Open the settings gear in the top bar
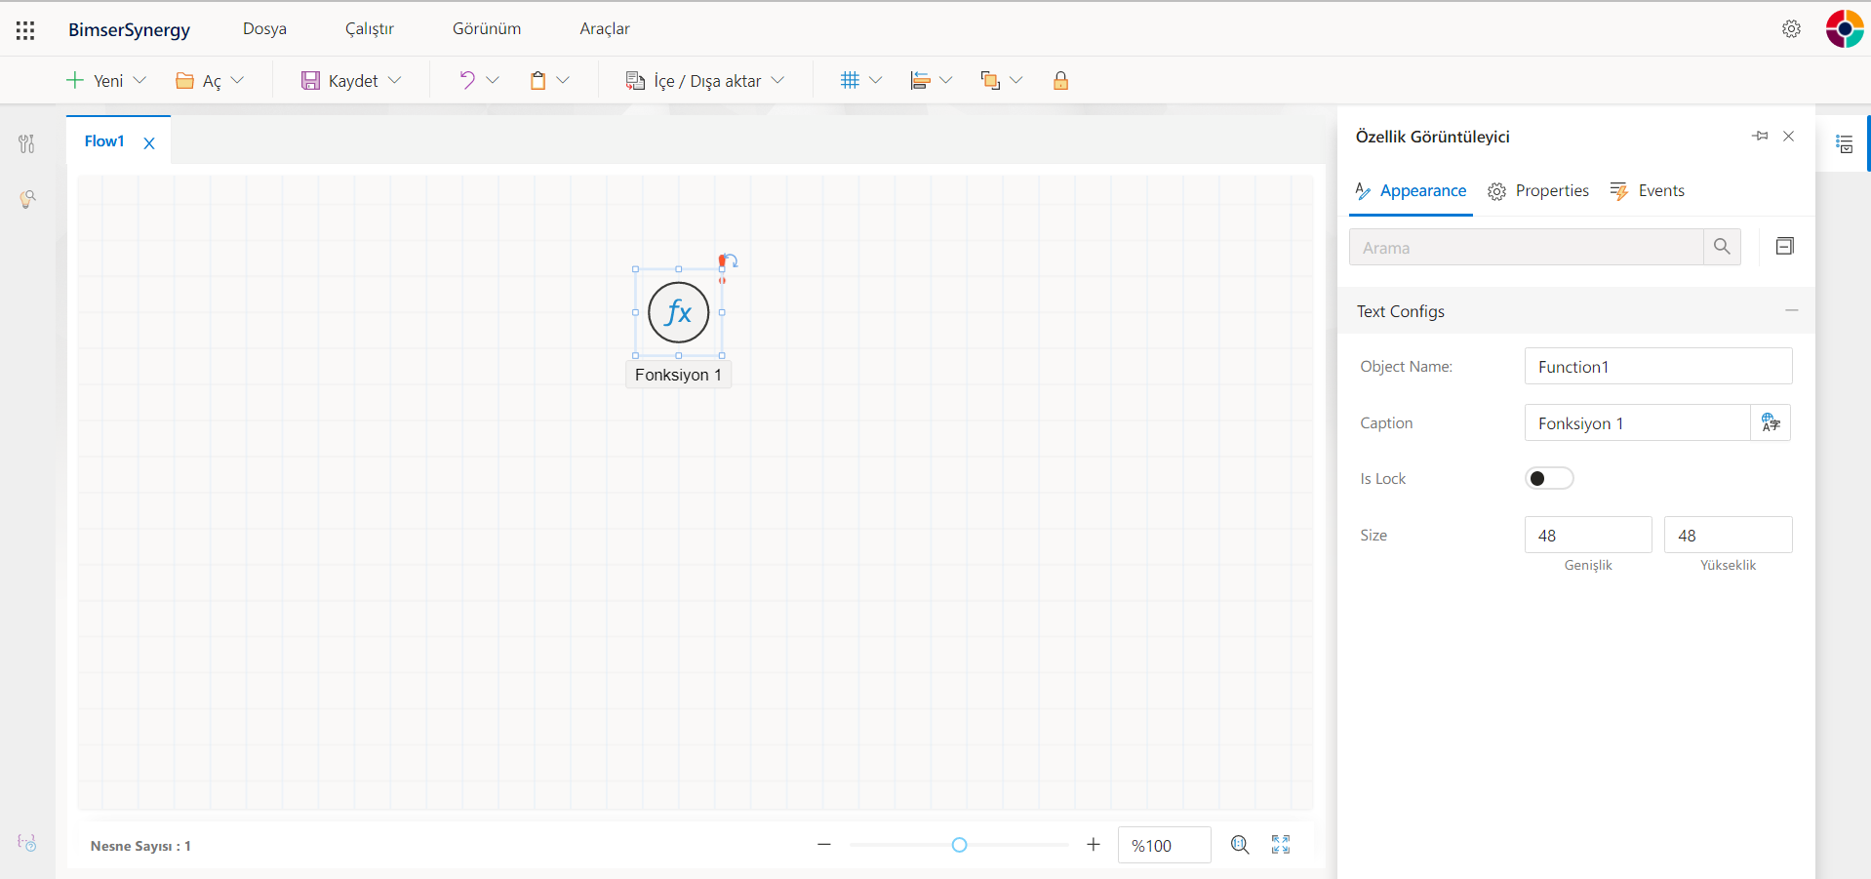The image size is (1871, 879). click(x=1791, y=29)
